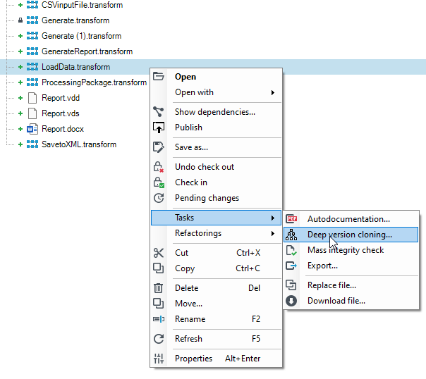
Task: Click the Save as pencil icon
Action: [x=159, y=147]
